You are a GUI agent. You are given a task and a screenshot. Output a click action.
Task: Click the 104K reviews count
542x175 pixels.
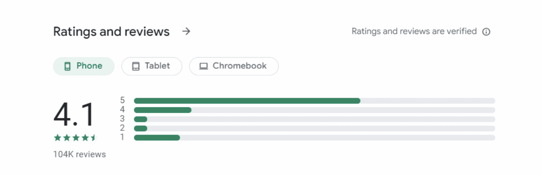click(79, 154)
